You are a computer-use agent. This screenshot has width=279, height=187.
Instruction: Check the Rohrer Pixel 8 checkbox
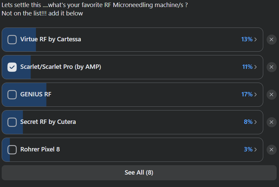click(12, 150)
